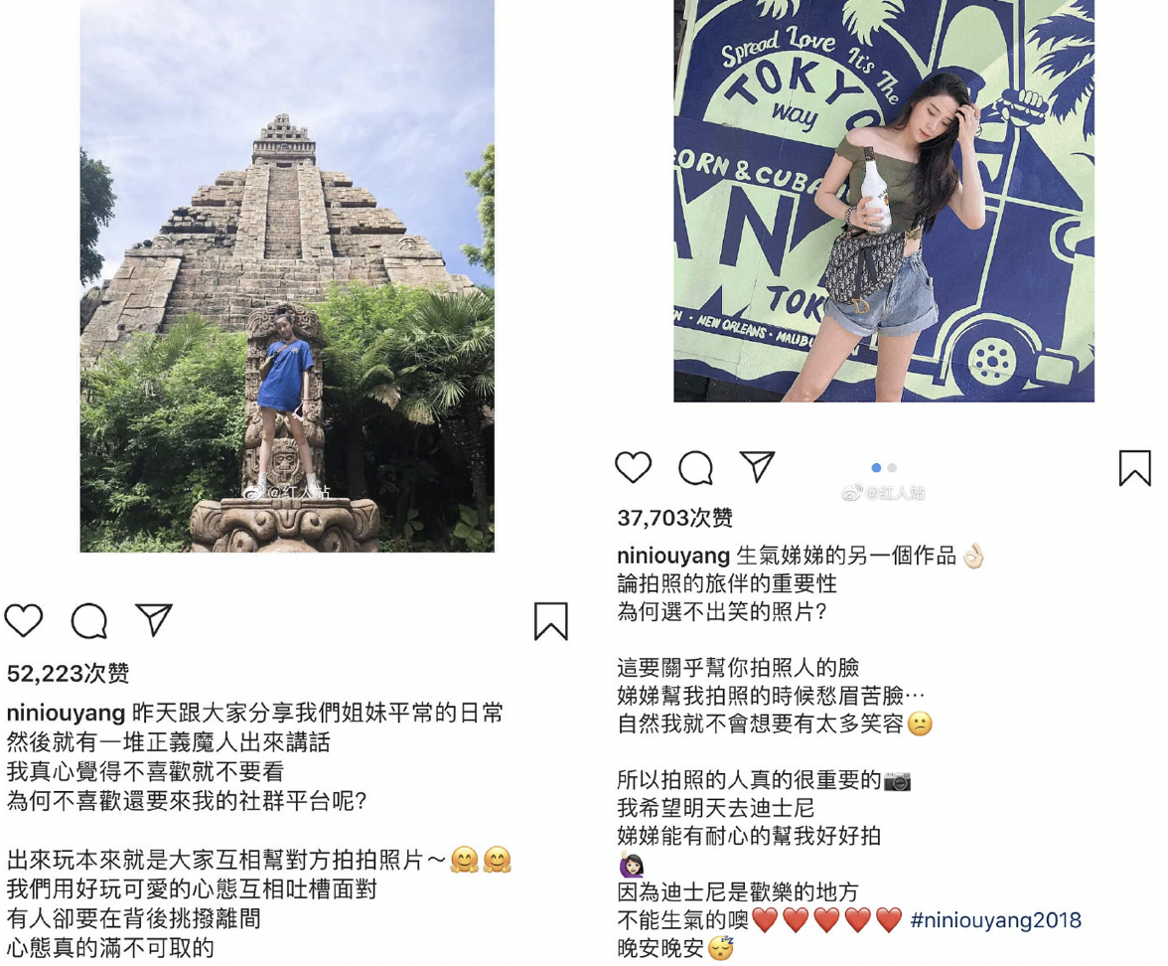
Task: Open the niniouyang profile from left caption
Action: [66, 714]
